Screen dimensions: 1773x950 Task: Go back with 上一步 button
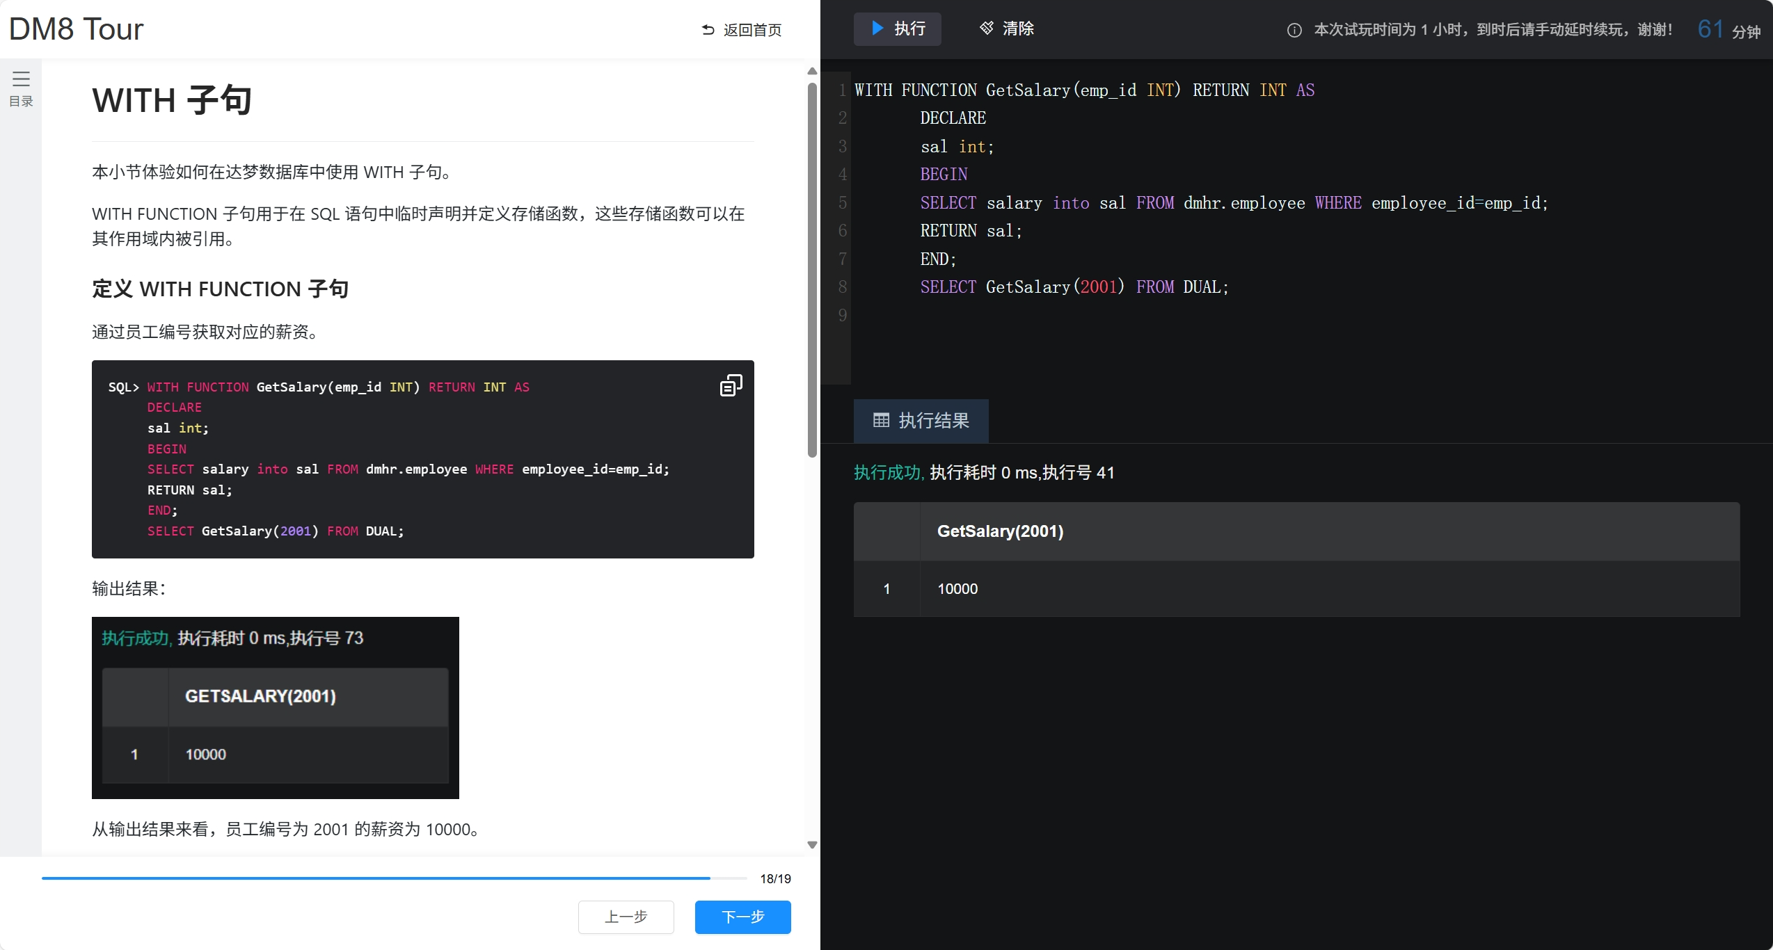[x=626, y=917]
